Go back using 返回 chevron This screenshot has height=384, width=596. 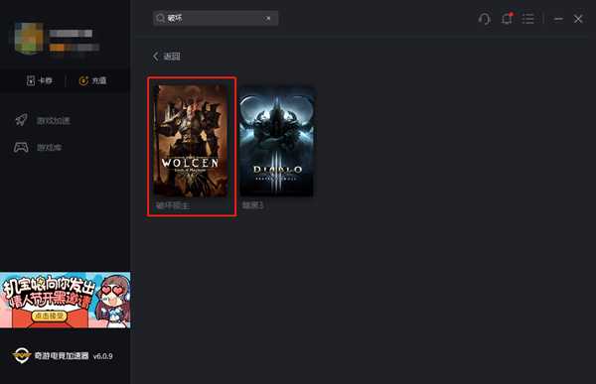(x=156, y=57)
